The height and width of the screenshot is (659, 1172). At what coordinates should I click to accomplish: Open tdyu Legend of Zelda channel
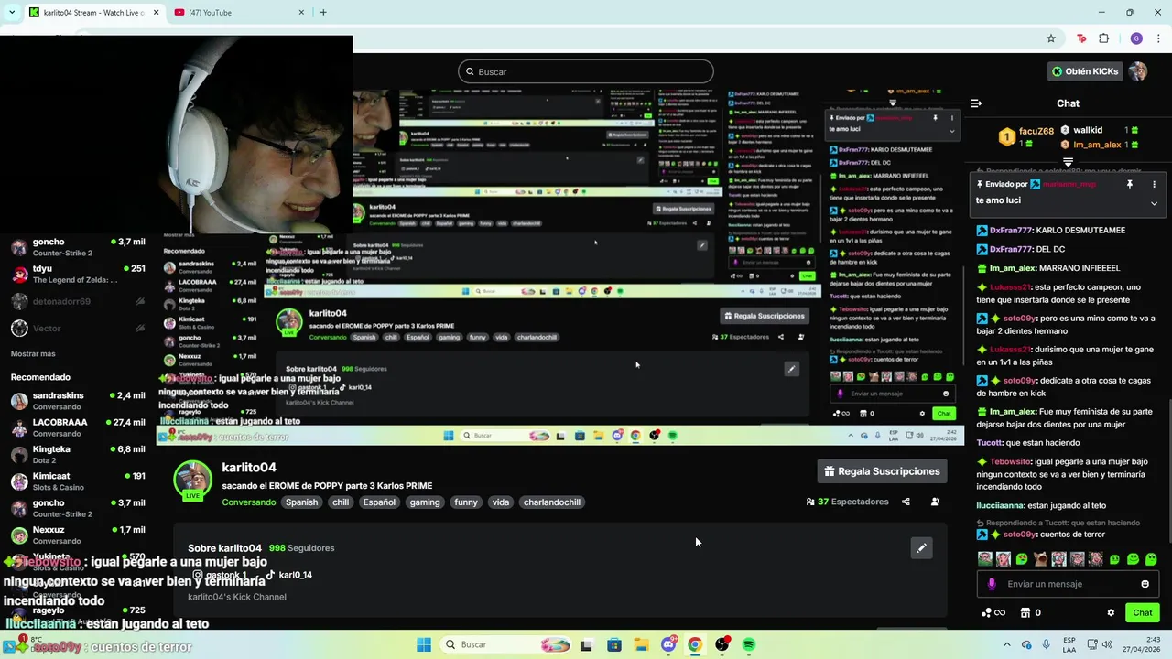pos(78,274)
